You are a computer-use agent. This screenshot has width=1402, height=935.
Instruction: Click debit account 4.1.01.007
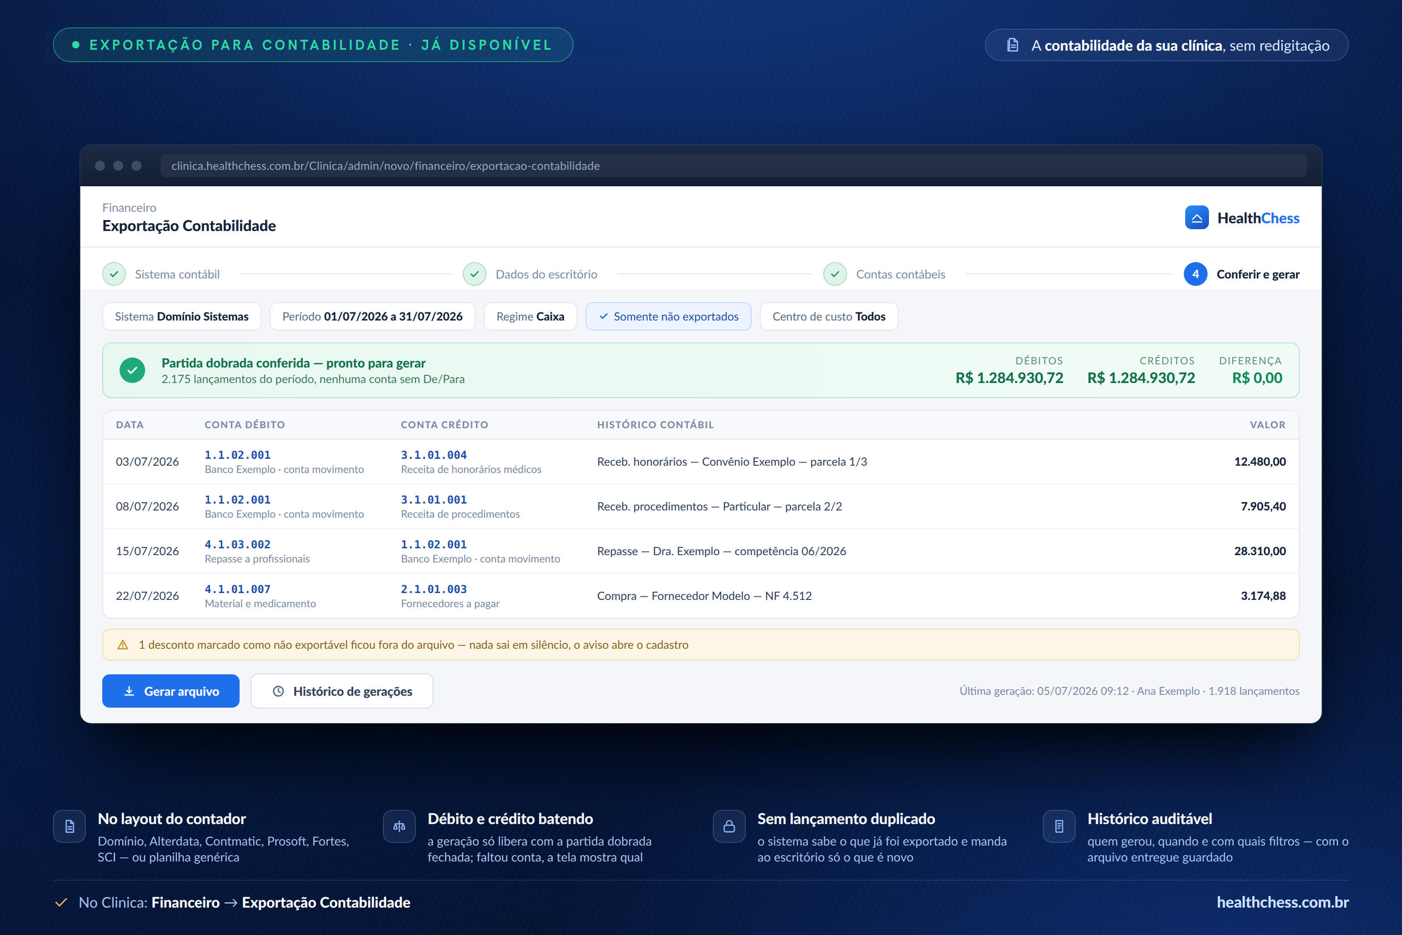[x=238, y=589]
